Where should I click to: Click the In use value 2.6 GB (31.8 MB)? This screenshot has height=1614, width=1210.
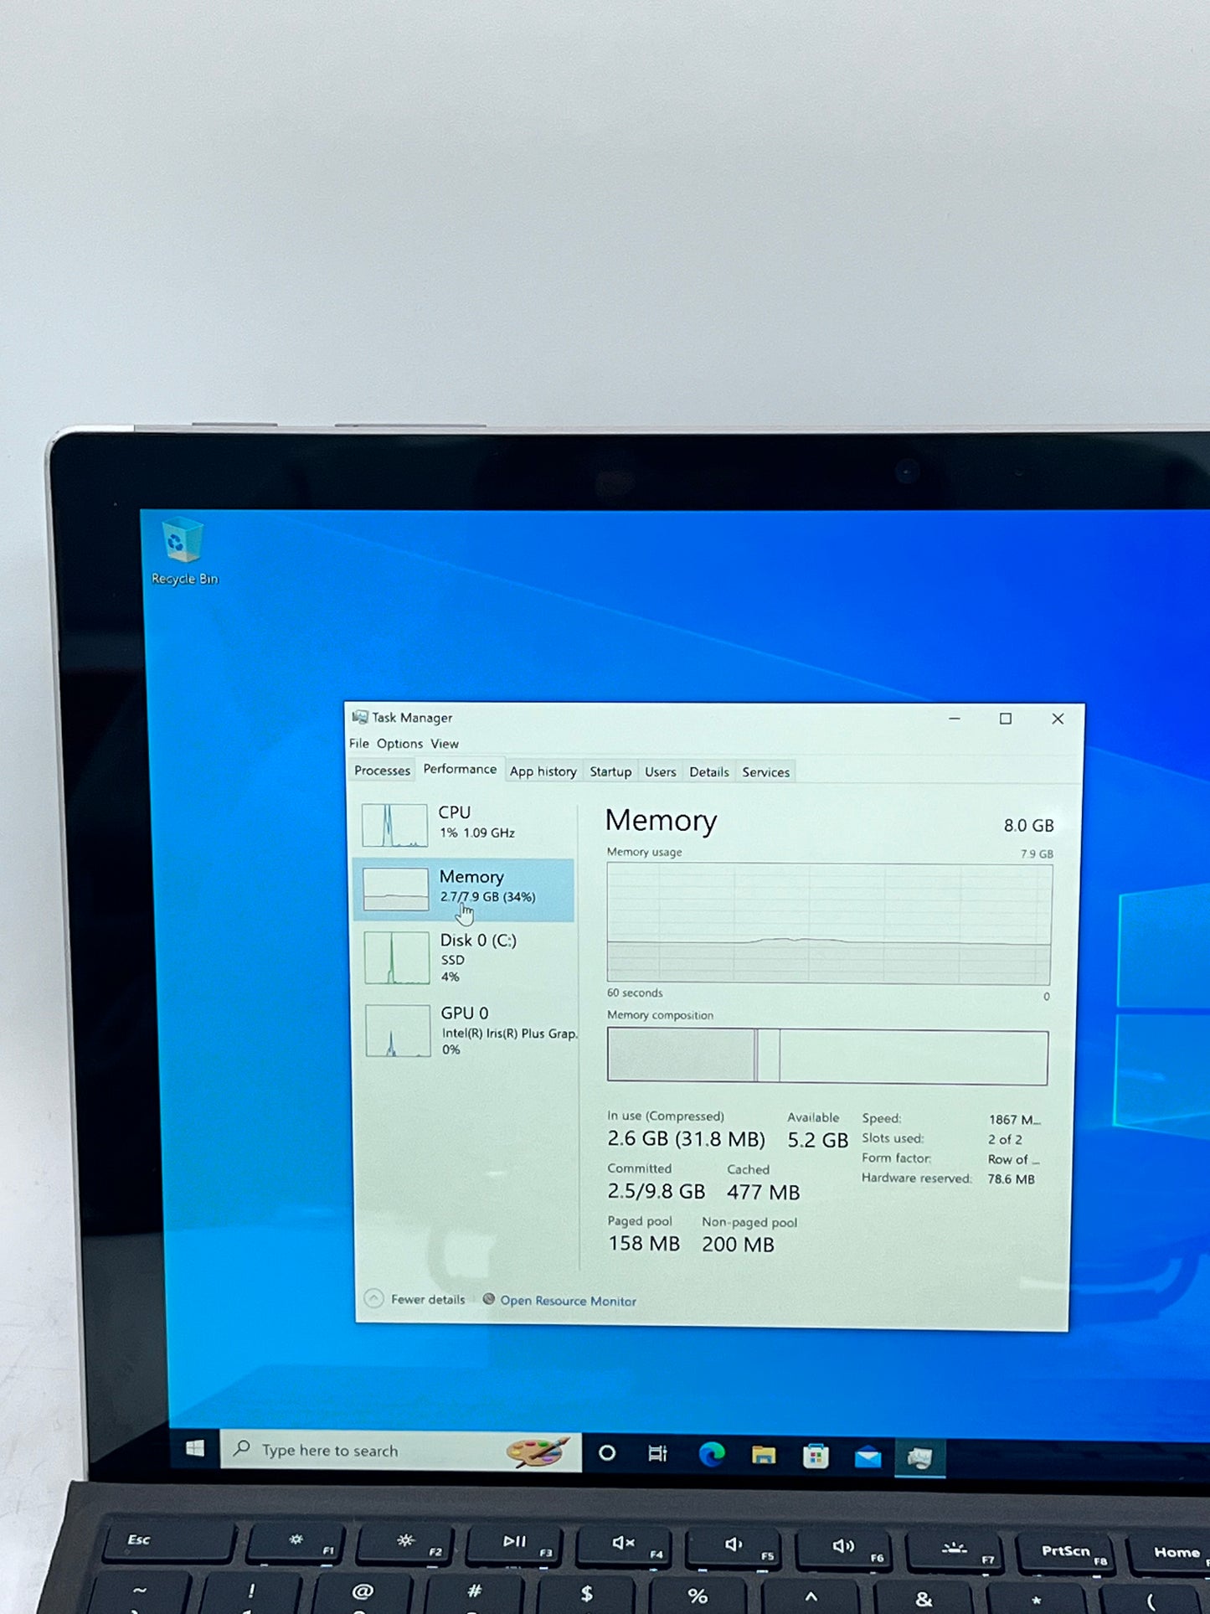686,1139
